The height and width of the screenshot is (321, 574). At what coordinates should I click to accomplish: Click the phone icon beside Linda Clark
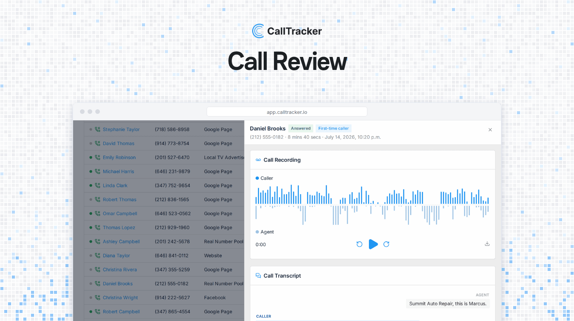tap(98, 186)
